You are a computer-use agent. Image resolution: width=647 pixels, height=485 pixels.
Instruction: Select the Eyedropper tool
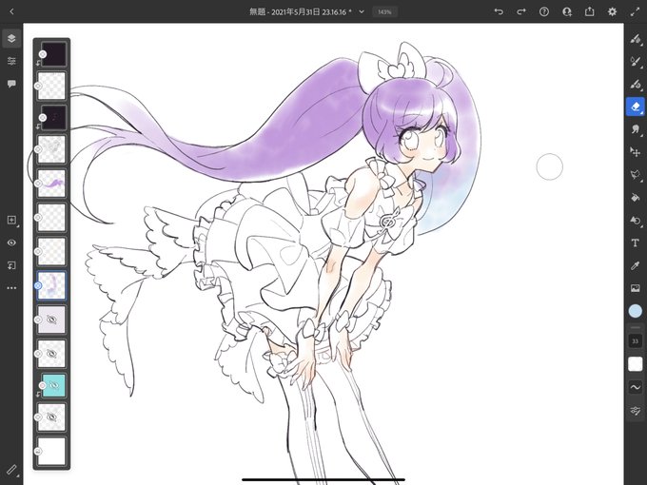635,265
